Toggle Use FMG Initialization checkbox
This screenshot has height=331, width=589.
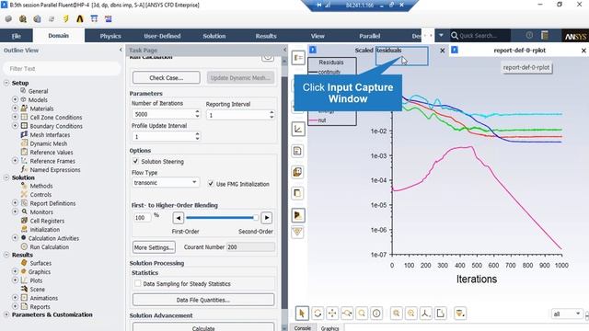tap(211, 184)
